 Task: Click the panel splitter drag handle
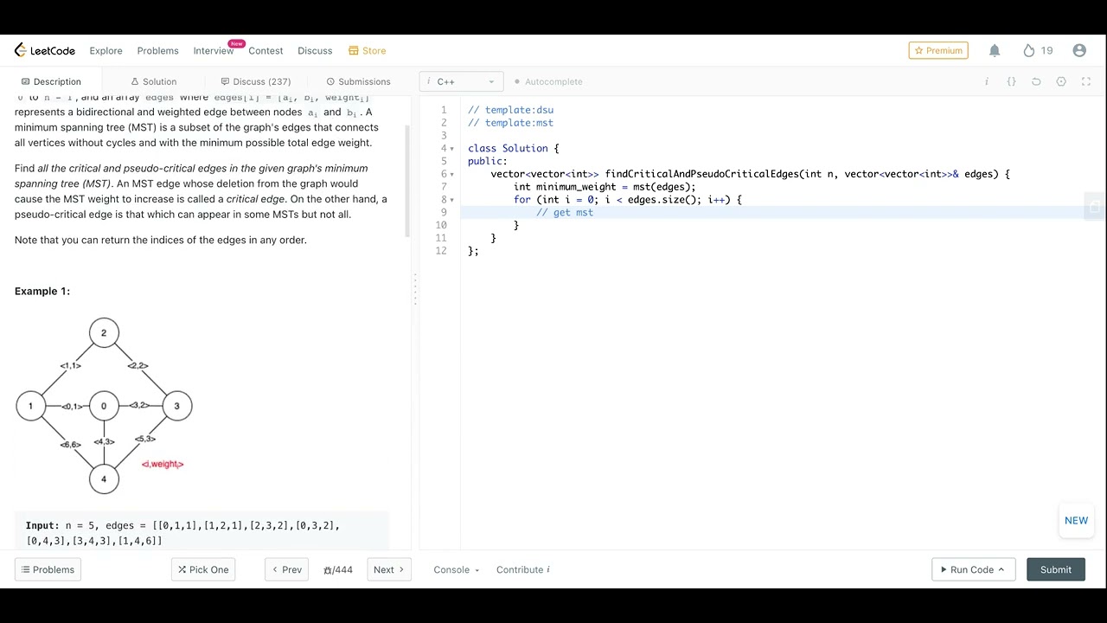[415, 289]
